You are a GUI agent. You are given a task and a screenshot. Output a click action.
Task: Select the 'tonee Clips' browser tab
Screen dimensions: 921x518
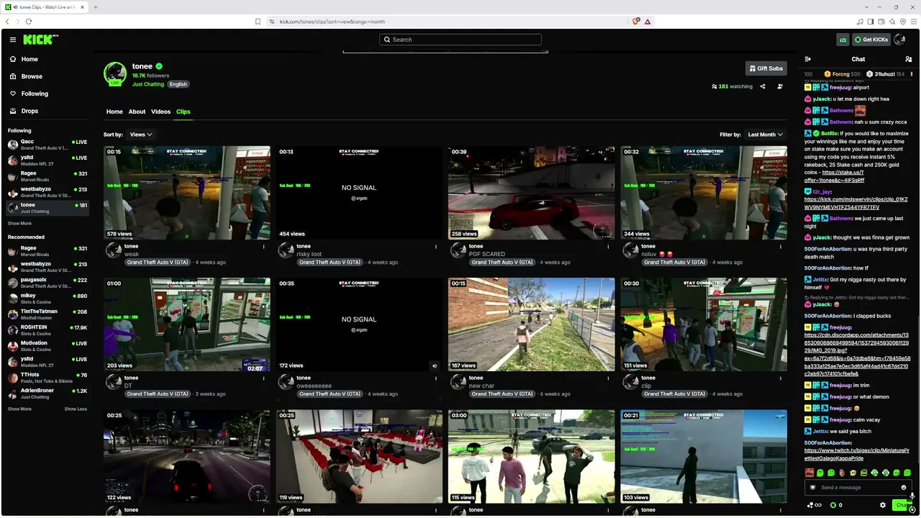[45, 7]
